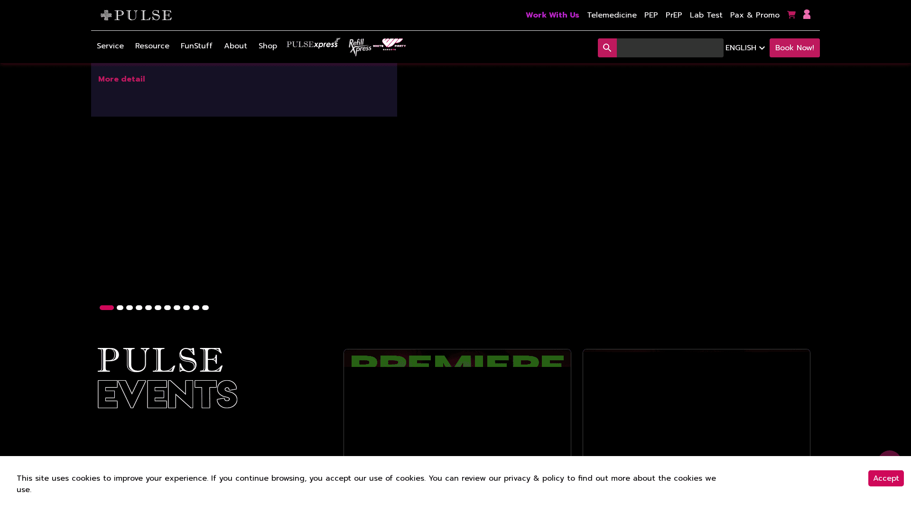Expand the ENGLISH language dropdown
The image size is (911, 512).
pyautogui.click(x=745, y=48)
